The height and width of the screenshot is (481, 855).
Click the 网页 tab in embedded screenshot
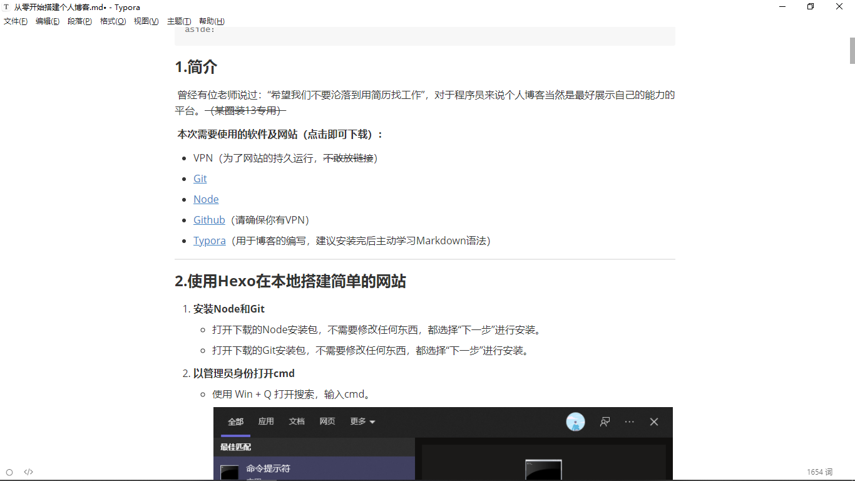pos(327,422)
